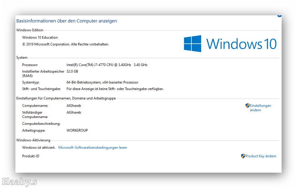Viewport: 297px width, 188px height.
Task: Click the blue help icon in top-right corner
Action: [279, 15]
